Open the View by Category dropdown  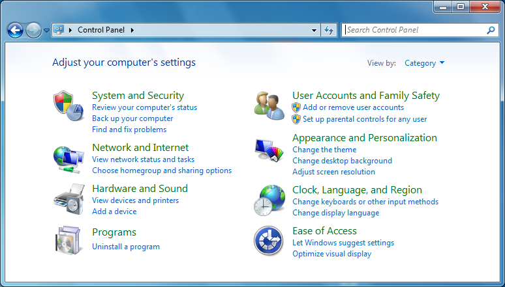(x=424, y=63)
